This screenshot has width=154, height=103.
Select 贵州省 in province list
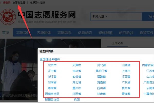coord(126,88)
